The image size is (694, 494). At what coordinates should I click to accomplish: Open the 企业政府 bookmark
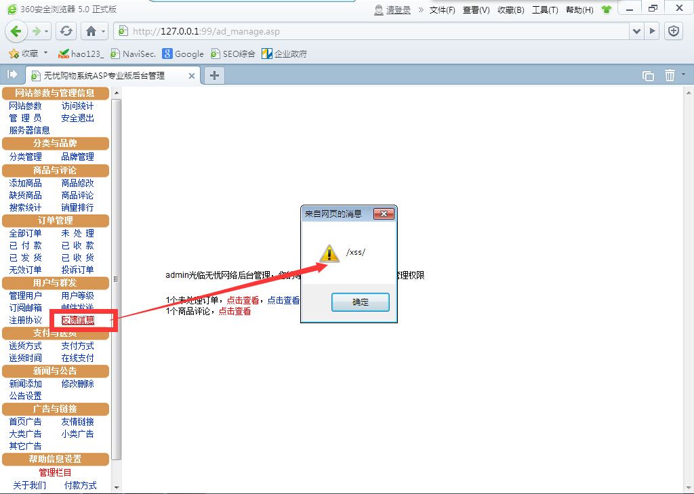[x=284, y=54]
